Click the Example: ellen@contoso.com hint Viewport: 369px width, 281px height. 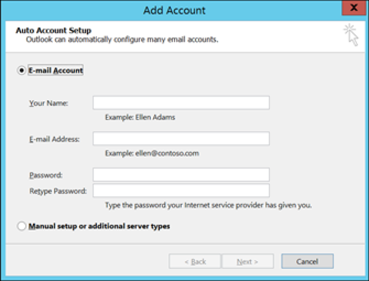(x=152, y=153)
